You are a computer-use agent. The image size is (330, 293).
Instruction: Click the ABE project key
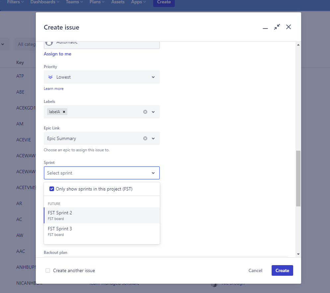point(20,92)
